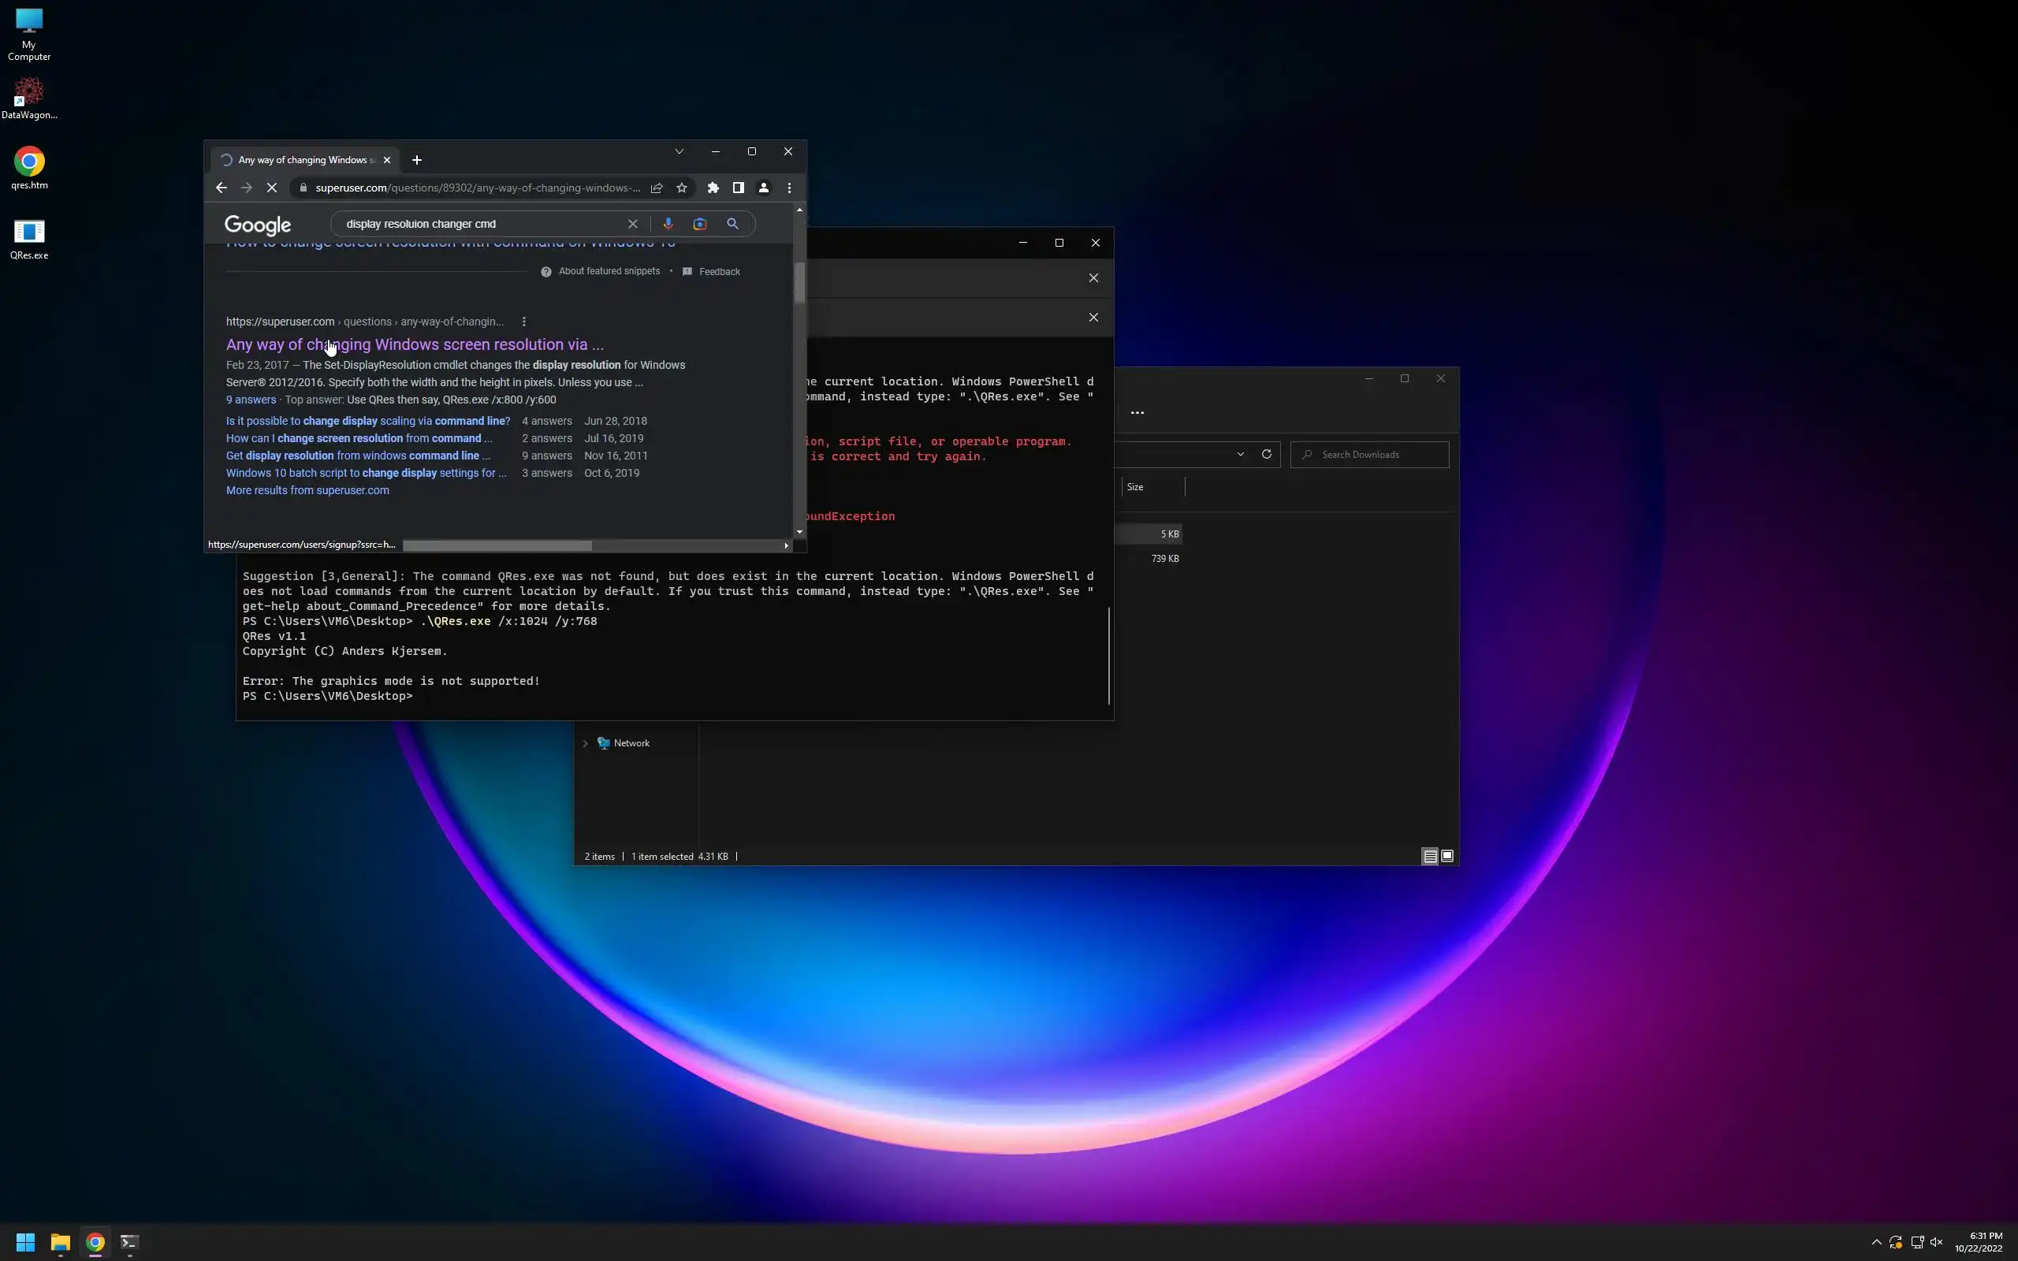Open the Chrome profile avatar icon
2018x1261 pixels.
(763, 188)
